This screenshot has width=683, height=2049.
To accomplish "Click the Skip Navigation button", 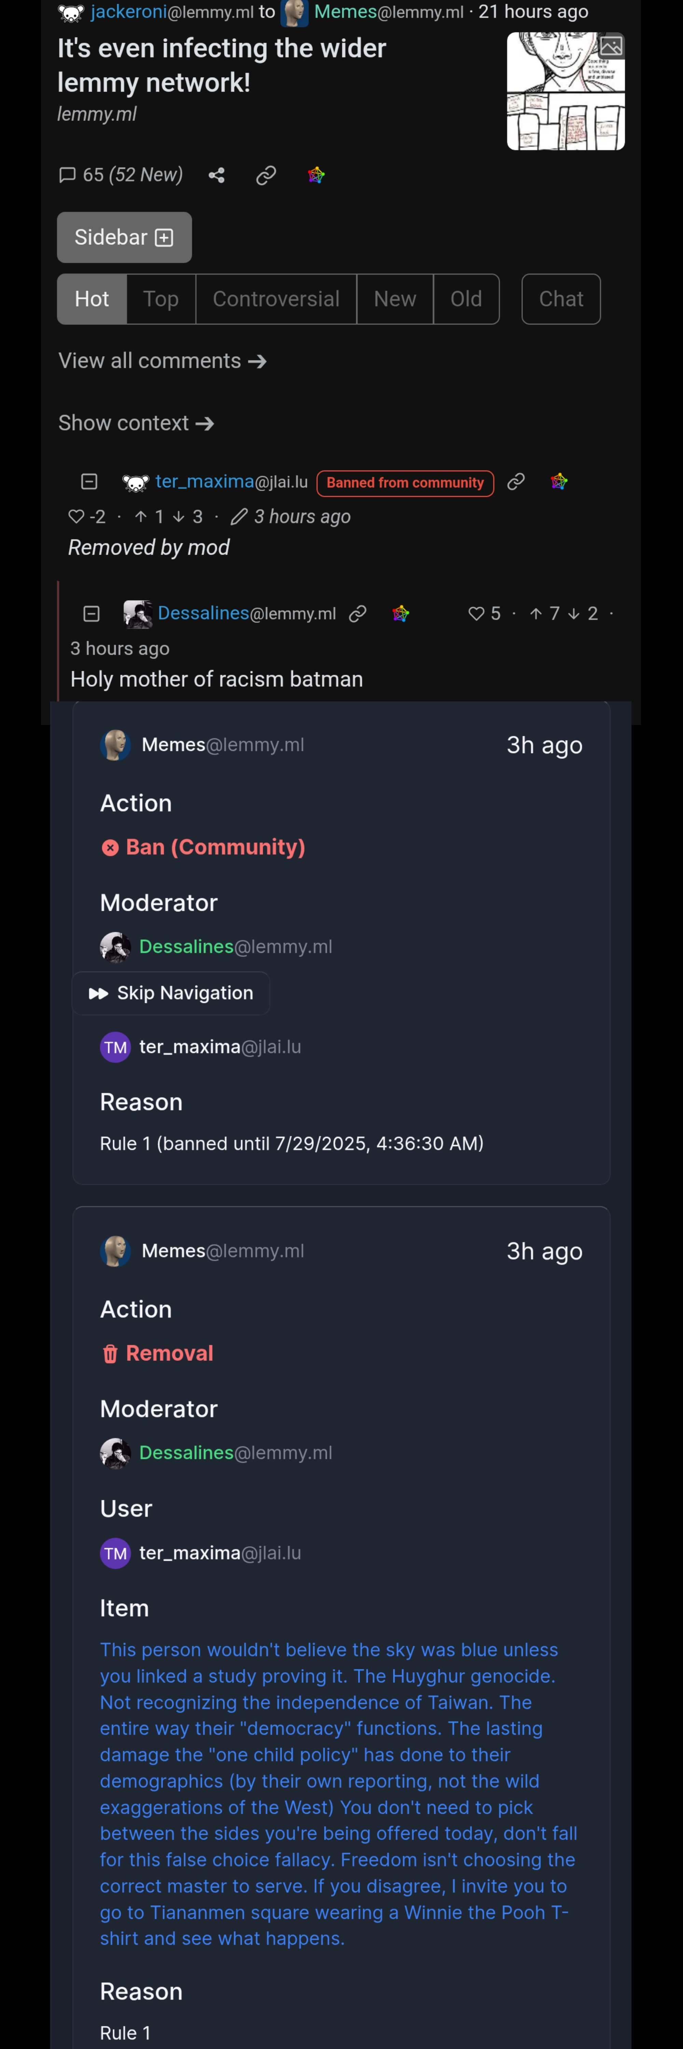I will click(x=171, y=993).
